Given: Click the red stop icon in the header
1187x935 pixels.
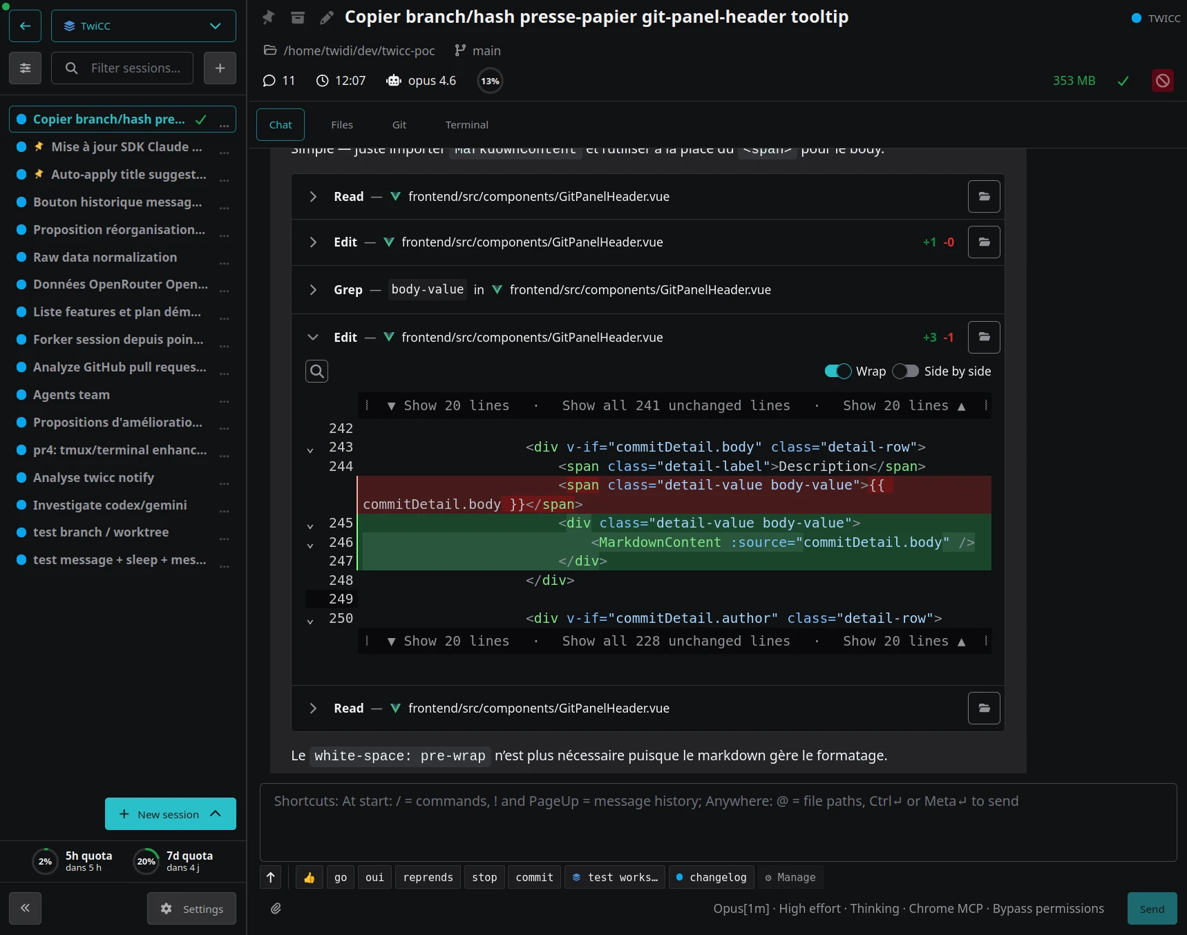Looking at the screenshot, I should 1162,81.
